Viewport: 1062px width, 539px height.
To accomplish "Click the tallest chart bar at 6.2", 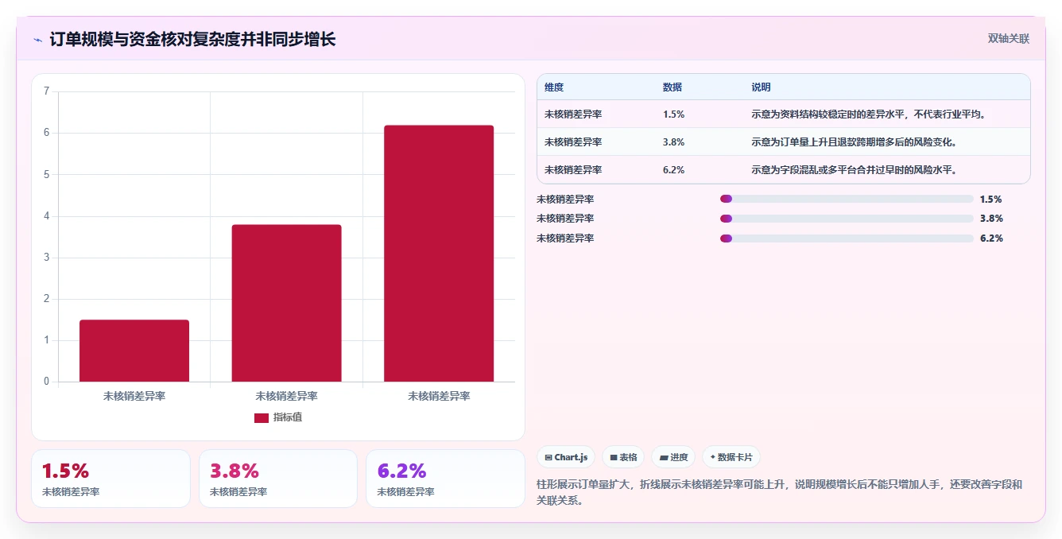I will tap(439, 254).
